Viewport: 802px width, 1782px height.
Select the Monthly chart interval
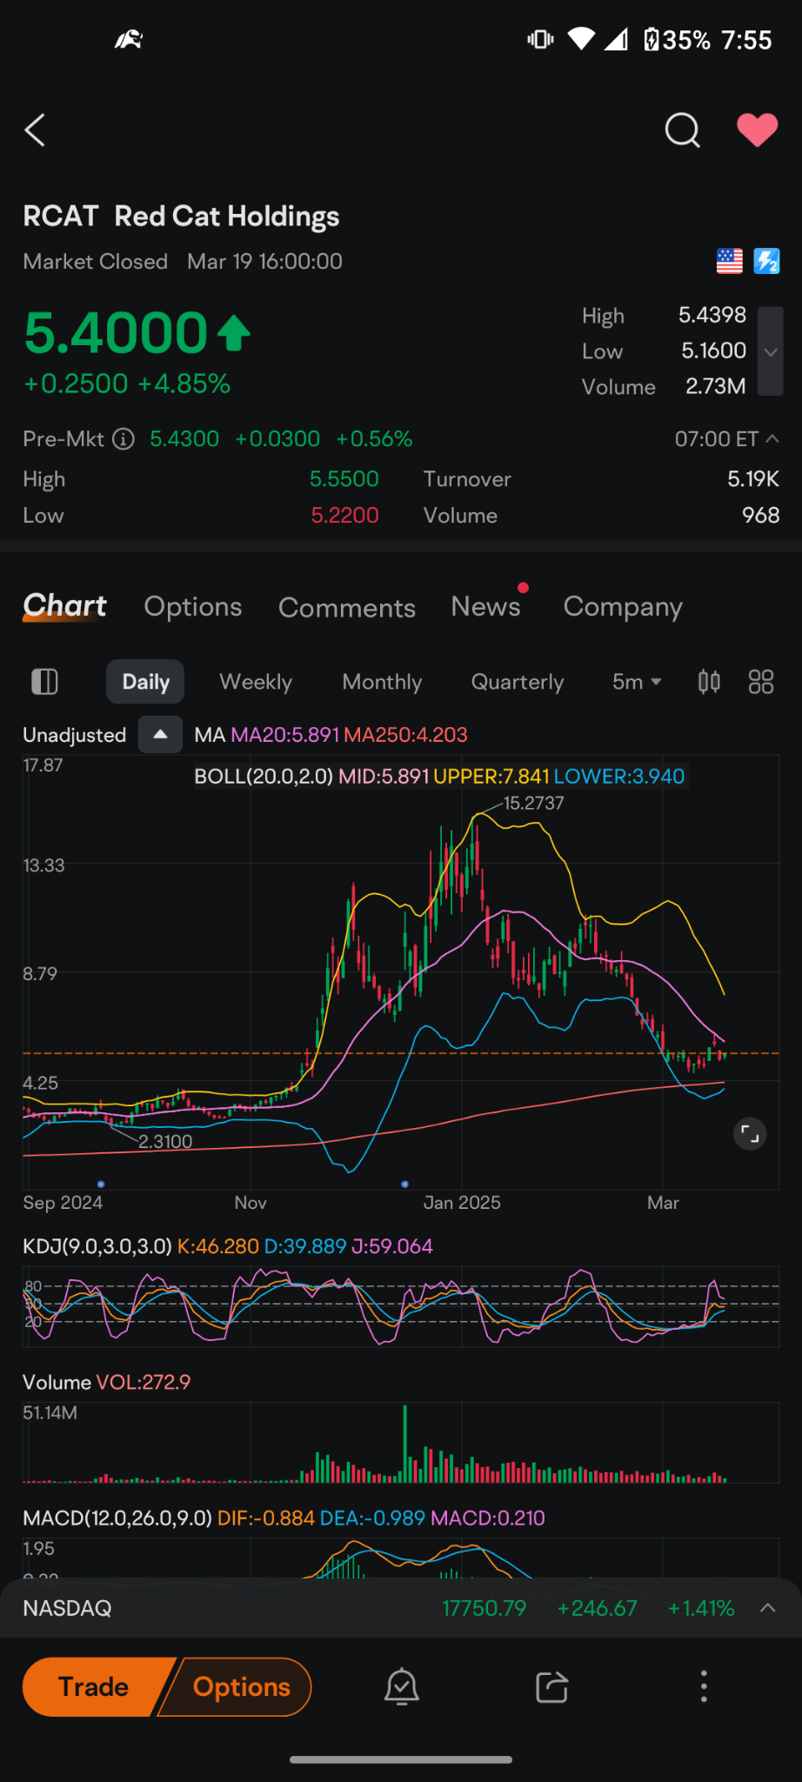(x=382, y=682)
